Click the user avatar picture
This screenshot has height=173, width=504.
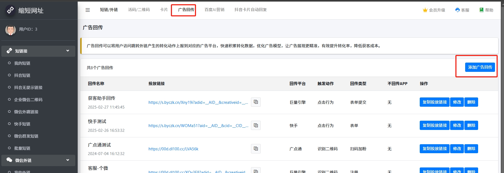(11, 30)
